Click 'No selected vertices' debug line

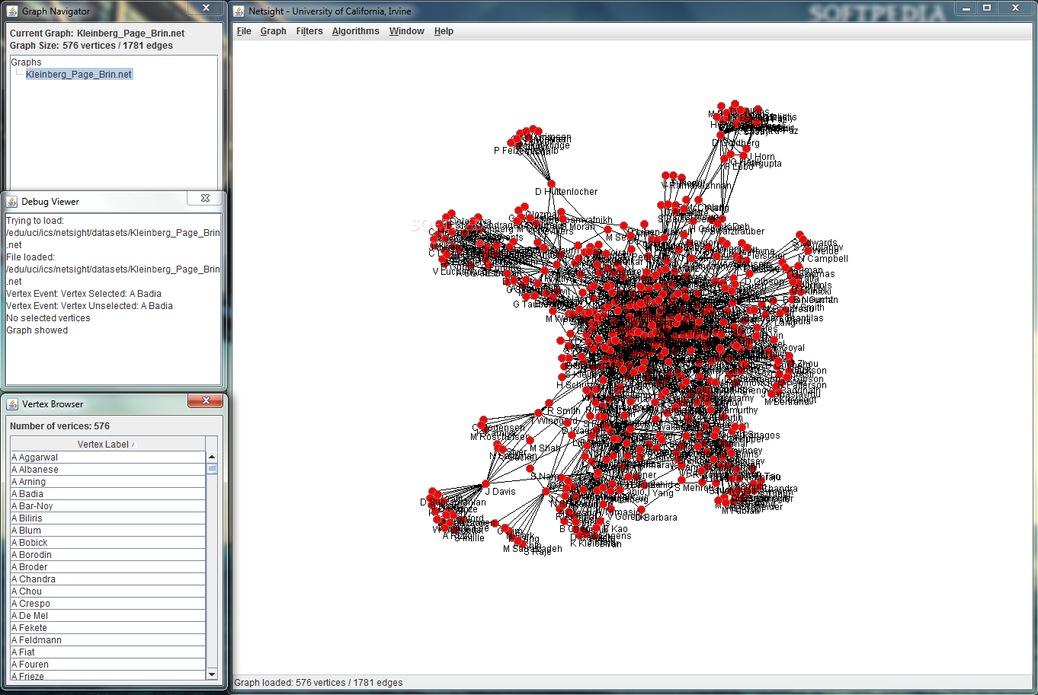tap(48, 318)
